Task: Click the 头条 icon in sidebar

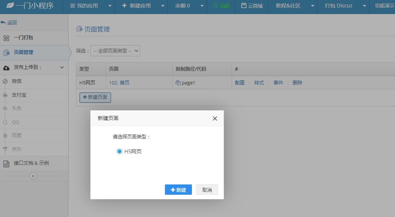Action: 5,108
